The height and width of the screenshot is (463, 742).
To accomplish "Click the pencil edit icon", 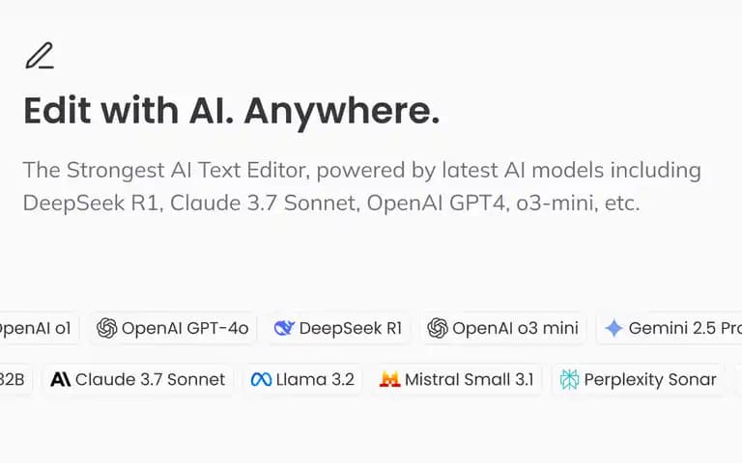I will (40, 56).
